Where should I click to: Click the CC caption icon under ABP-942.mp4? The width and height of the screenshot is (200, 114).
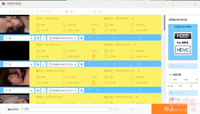[43, 38]
